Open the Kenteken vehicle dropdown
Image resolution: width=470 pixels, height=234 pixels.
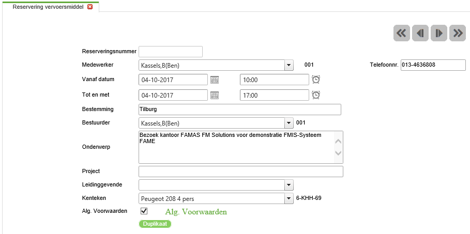pyautogui.click(x=289, y=198)
